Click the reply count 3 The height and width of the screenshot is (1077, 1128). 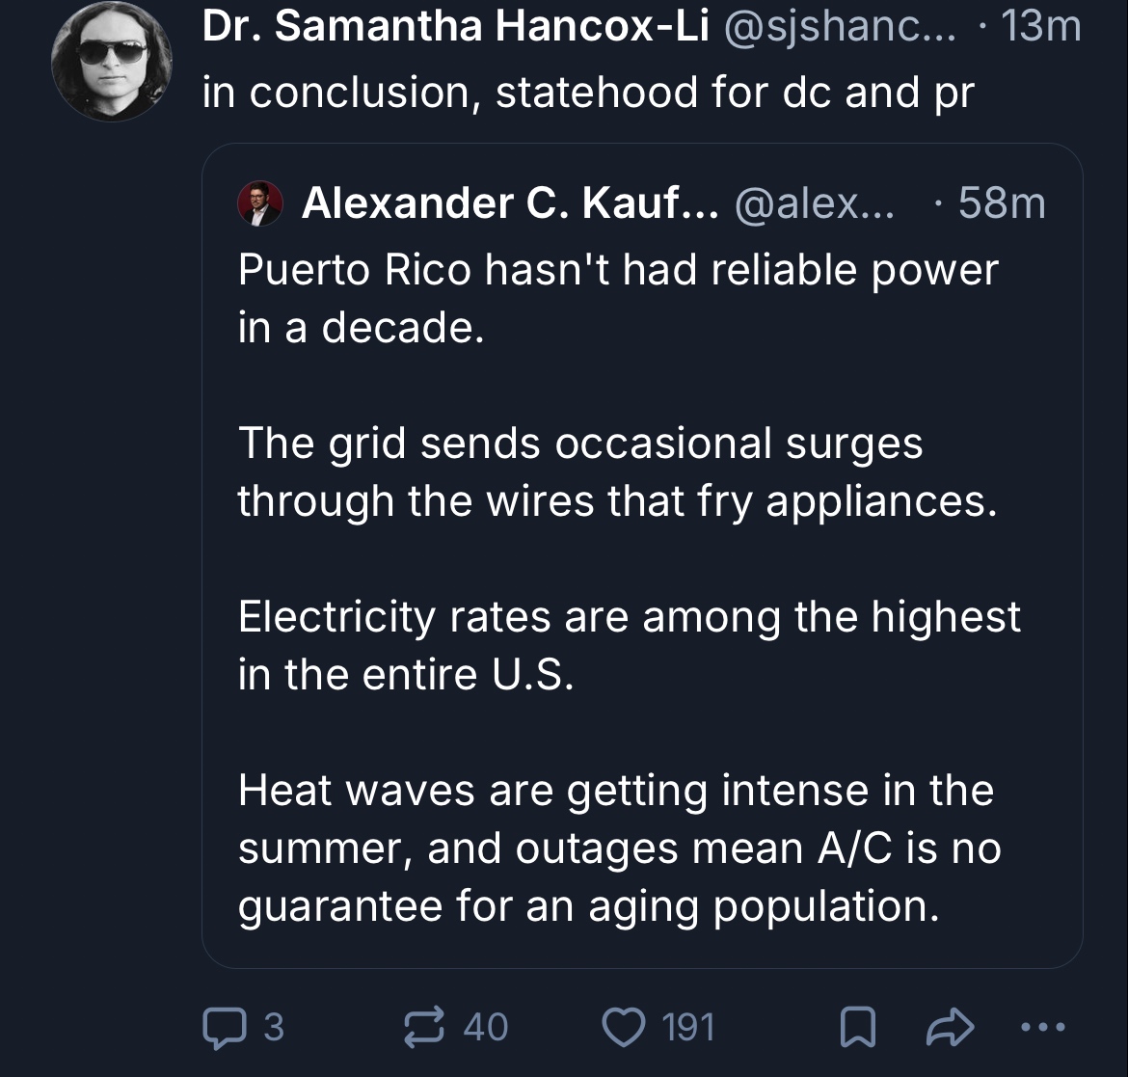coord(274,1027)
